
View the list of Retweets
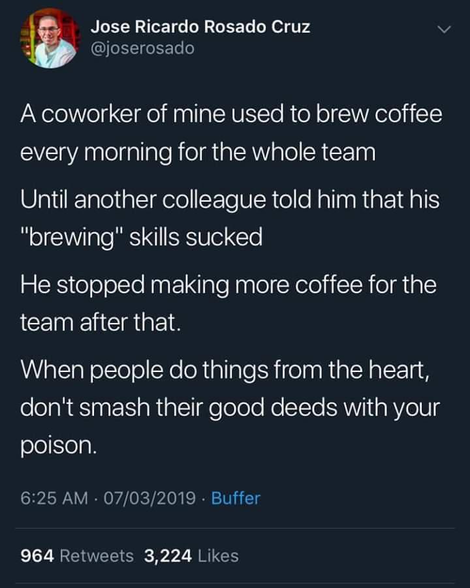tap(97, 555)
